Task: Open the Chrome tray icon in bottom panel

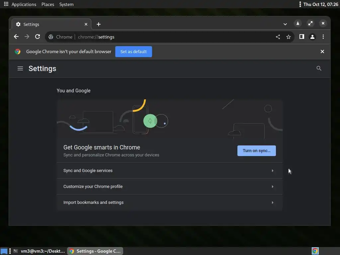Action: click(x=315, y=251)
